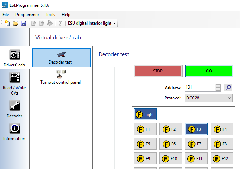Increase address with up stepper arrow
This screenshot has width=240, height=169.
point(218,86)
